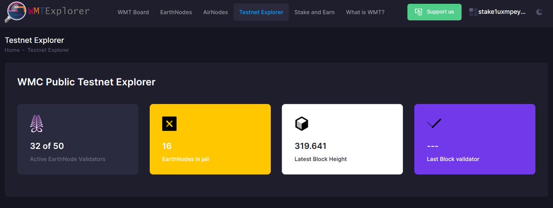This screenshot has width=553, height=208.
Task: Click the Home breadcrumb link
Action: (x=12, y=50)
